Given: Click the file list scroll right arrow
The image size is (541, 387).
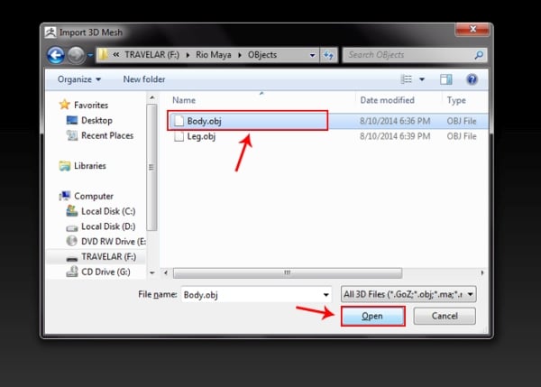Looking at the screenshot, I should (482, 273).
